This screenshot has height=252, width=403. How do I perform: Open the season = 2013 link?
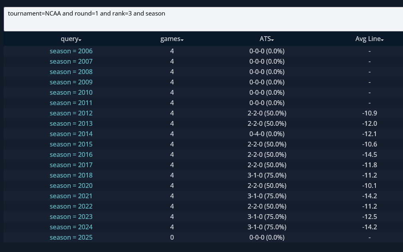pos(71,124)
